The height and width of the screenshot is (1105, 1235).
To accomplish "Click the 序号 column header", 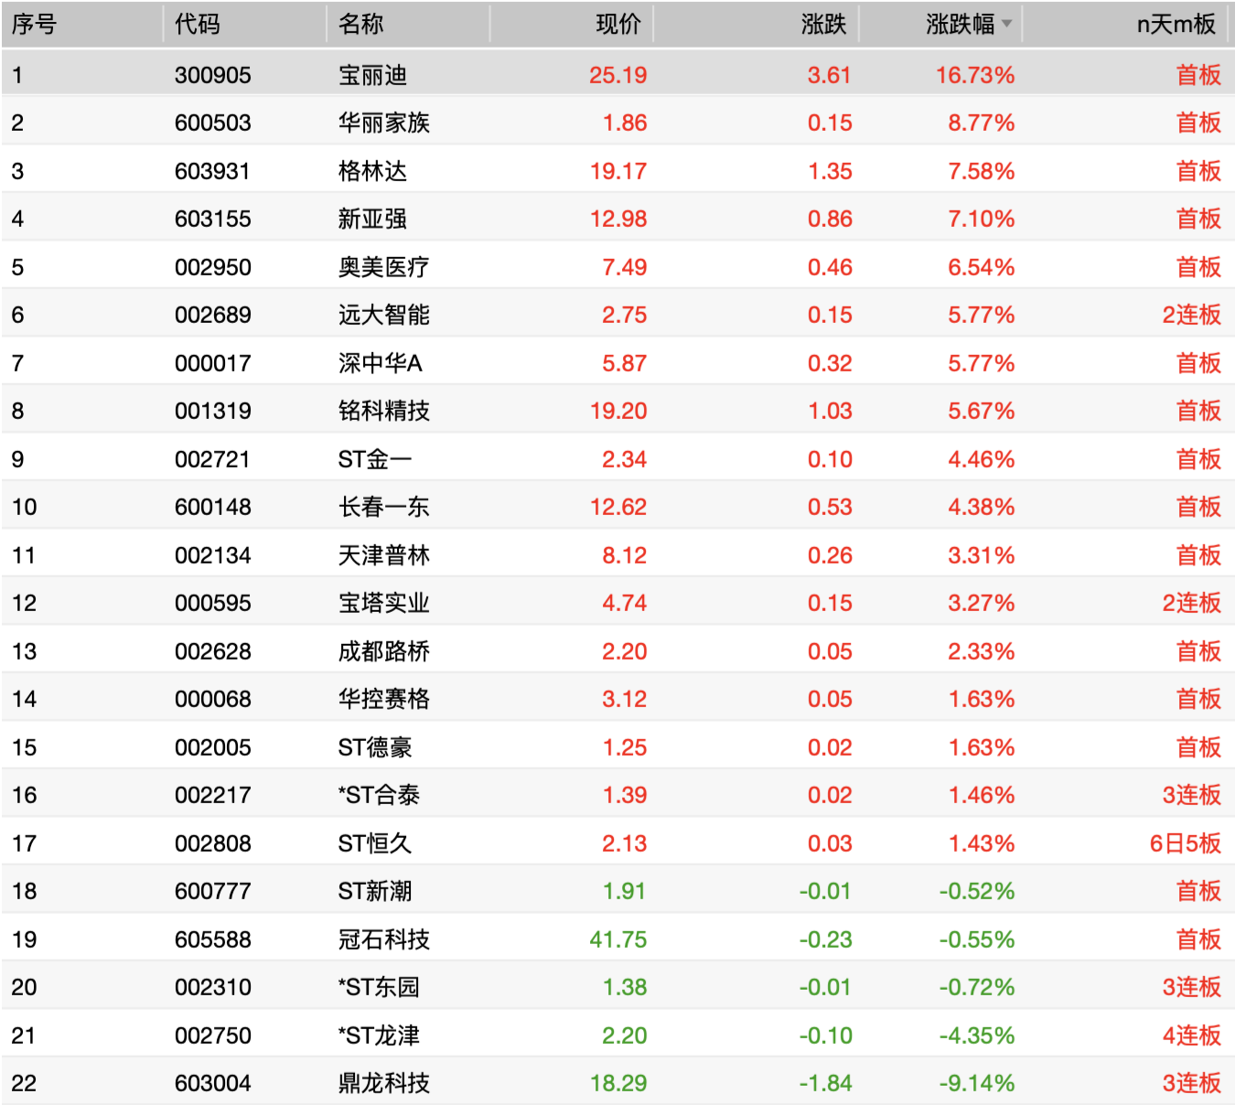I will pos(34,25).
